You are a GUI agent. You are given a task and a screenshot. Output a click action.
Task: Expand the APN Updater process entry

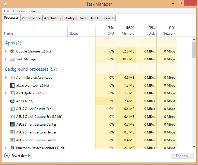coord(6,93)
